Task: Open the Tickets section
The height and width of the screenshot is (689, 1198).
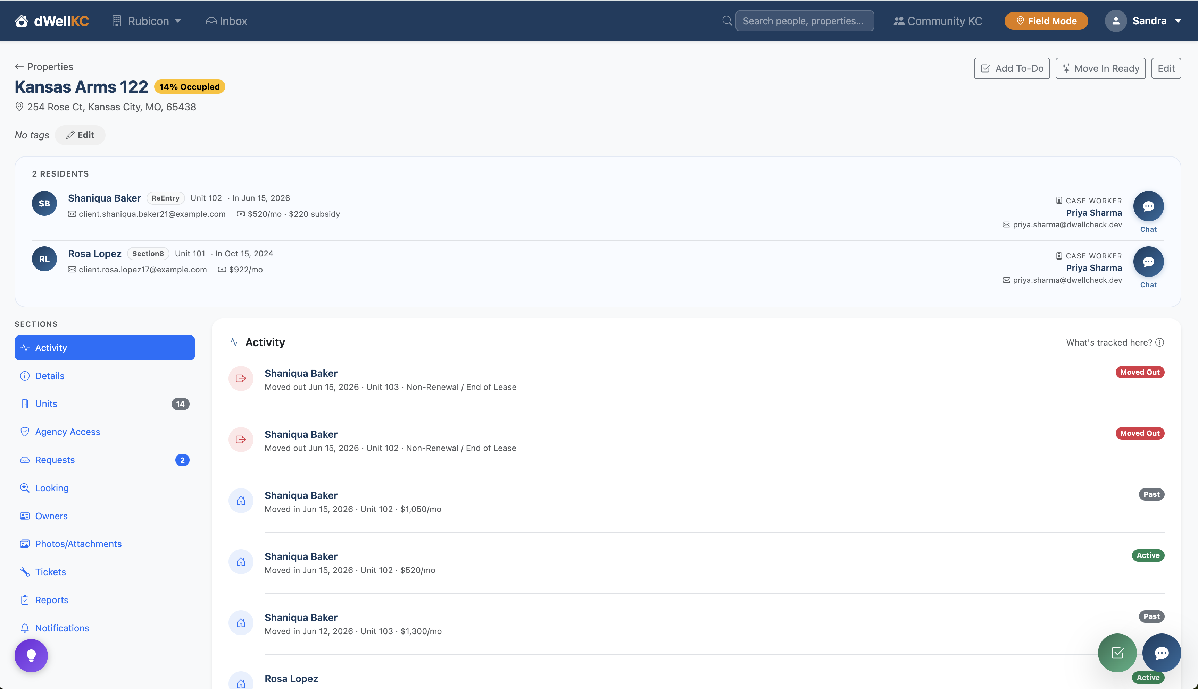Action: (105, 572)
